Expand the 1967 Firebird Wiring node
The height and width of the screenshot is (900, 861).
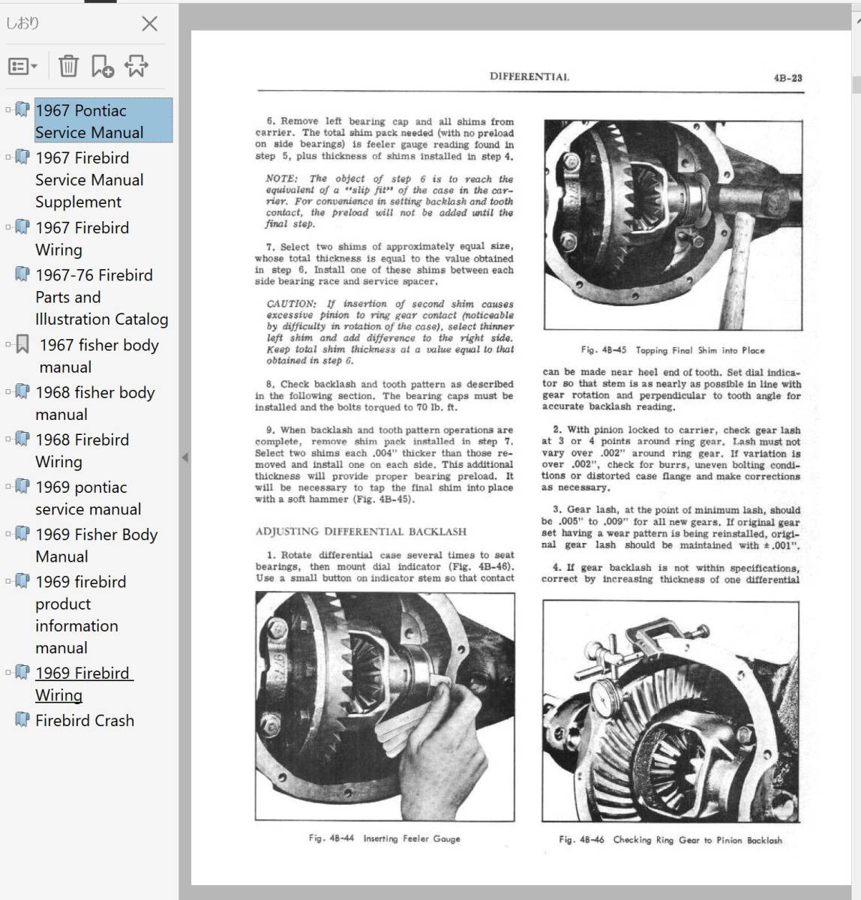point(8,226)
